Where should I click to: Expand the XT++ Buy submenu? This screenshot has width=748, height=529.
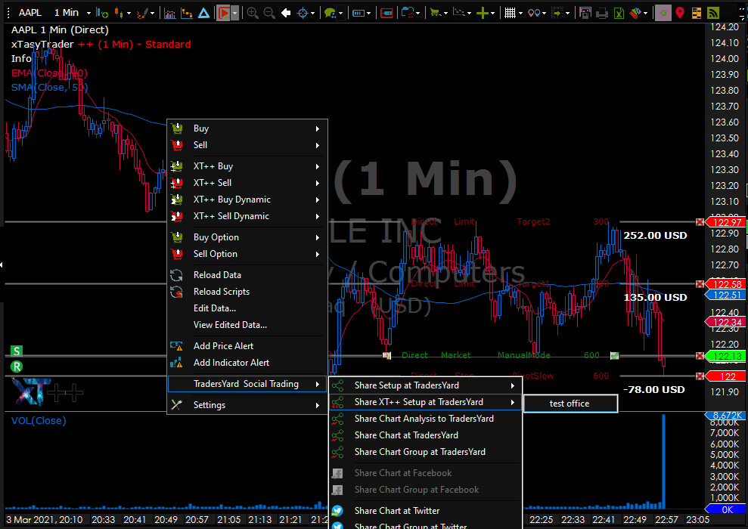[247, 166]
